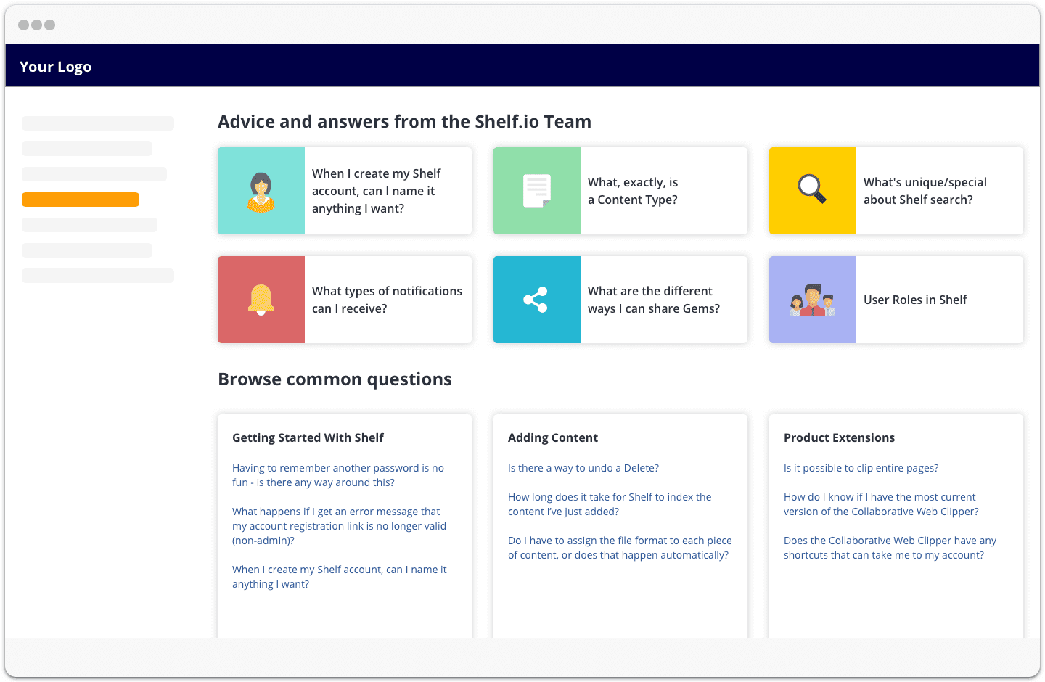Viewport: 1045px width, 682px height.
Task: Open 'Having to remember another password' question
Action: (338, 475)
